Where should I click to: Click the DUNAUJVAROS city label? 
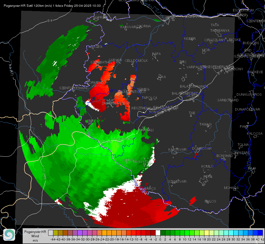(x=249, y=95)
